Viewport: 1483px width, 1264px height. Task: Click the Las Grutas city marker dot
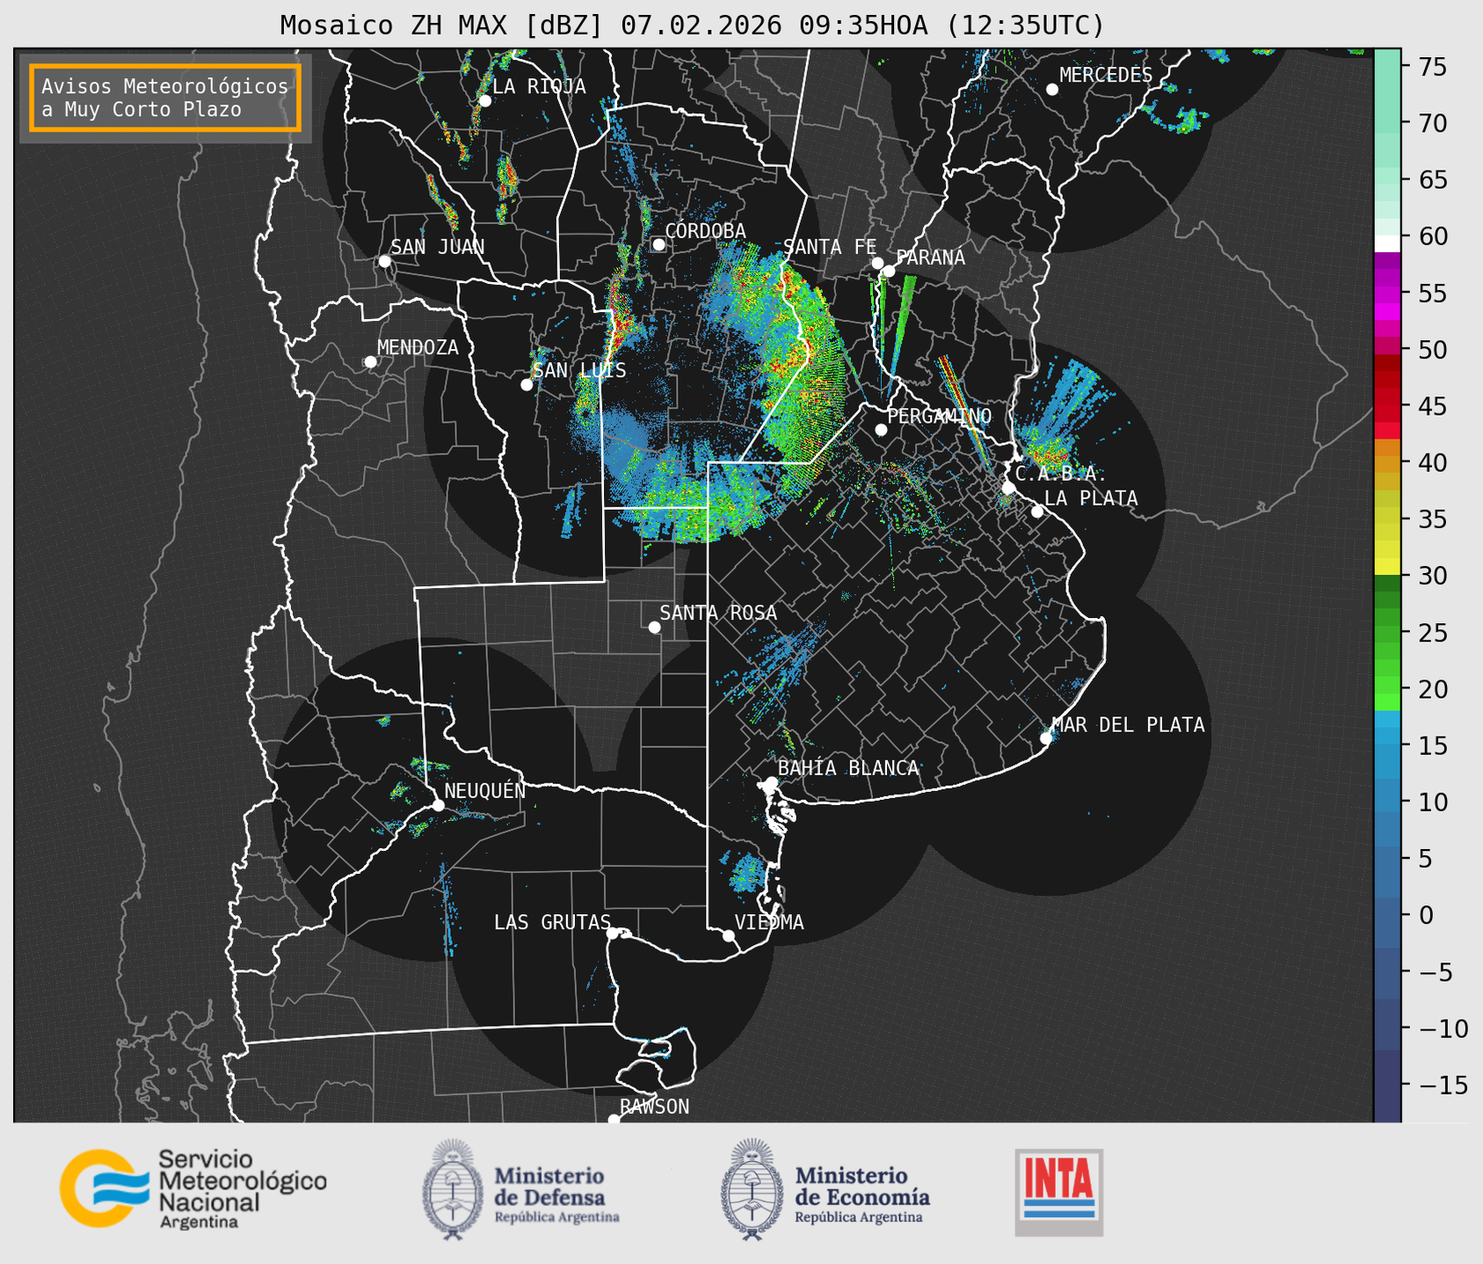pos(613,933)
